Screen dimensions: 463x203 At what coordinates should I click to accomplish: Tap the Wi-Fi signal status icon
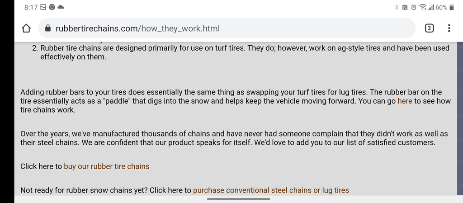(x=423, y=7)
